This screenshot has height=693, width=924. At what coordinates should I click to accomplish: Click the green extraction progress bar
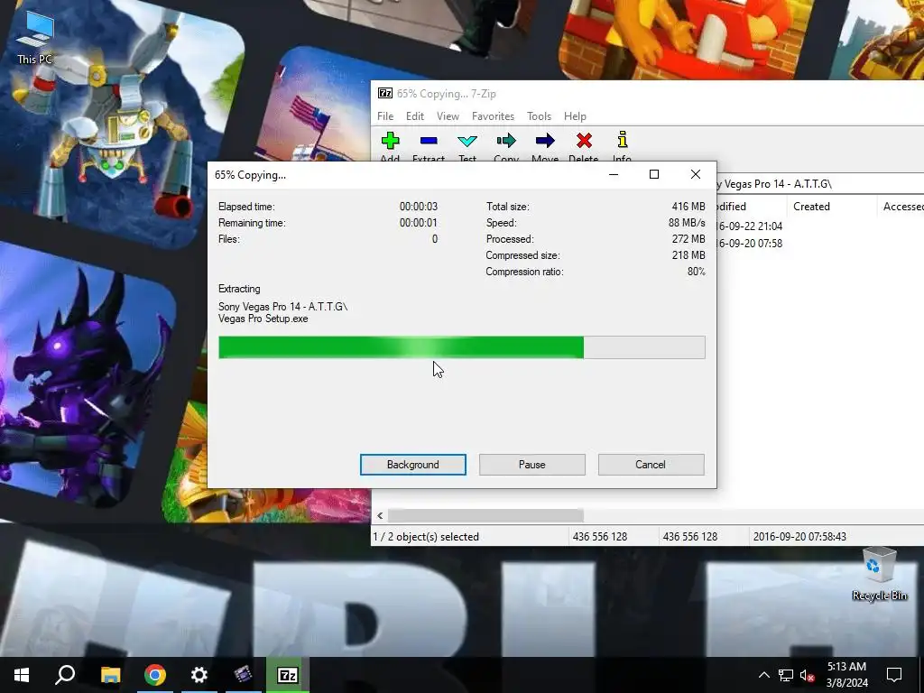461,347
